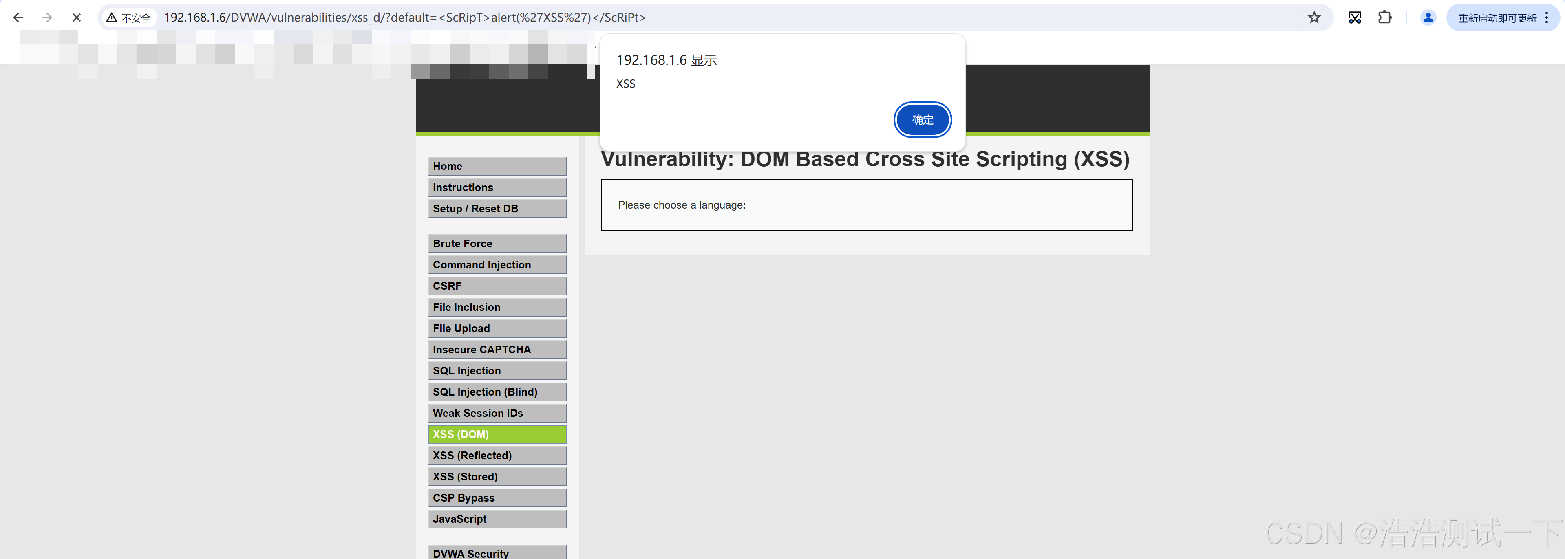
Task: Open Home in sidebar menu
Action: (497, 166)
